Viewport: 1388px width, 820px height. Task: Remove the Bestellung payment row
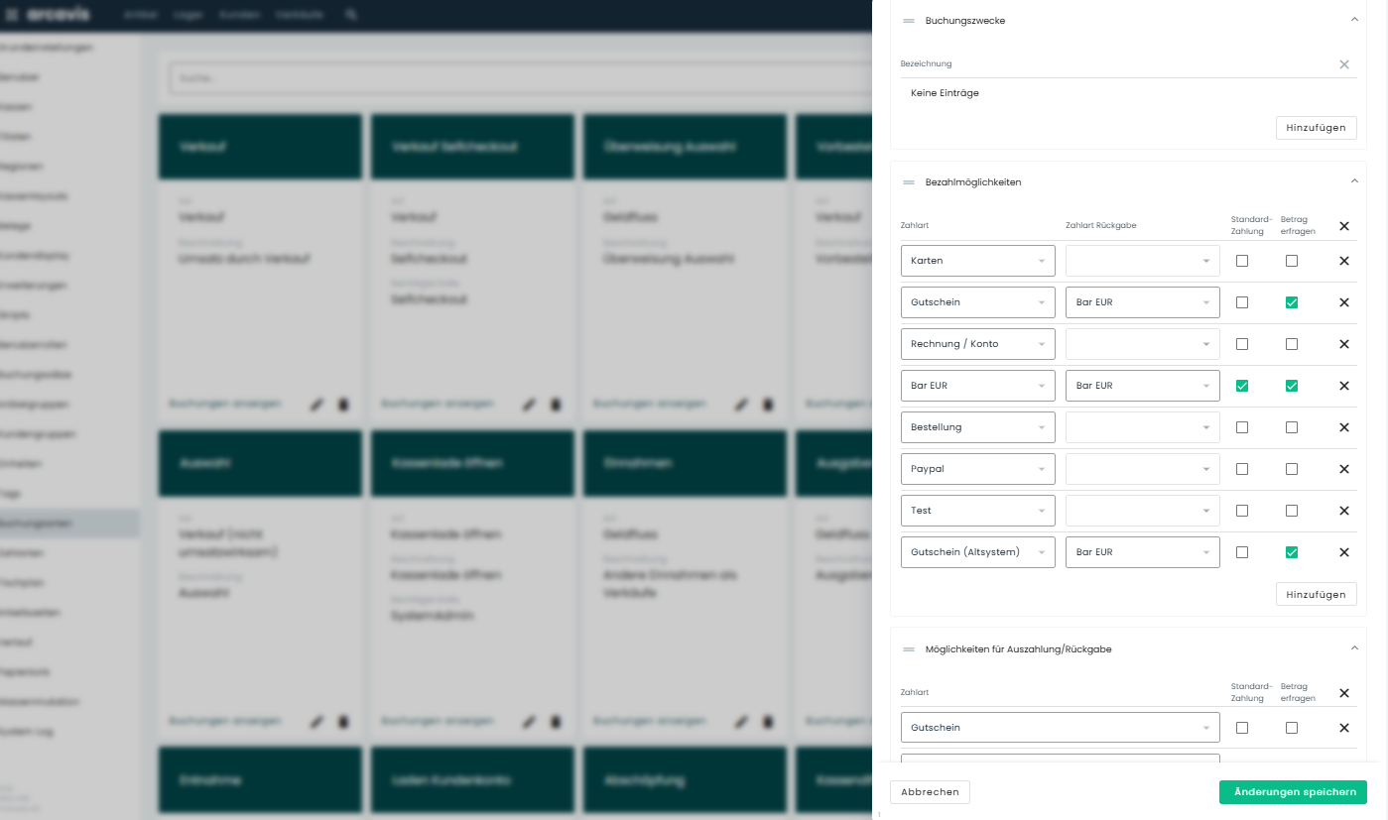[x=1343, y=427]
